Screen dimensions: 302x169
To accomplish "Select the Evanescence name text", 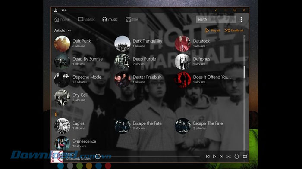I will click(x=84, y=141).
